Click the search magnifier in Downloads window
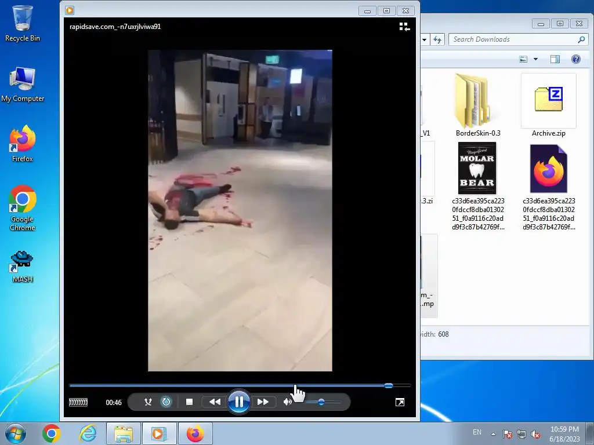The image size is (594, 445). click(x=581, y=39)
